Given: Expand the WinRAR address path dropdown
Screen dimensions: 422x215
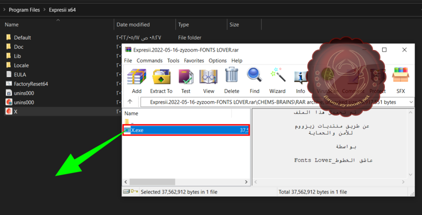Looking at the screenshot, I should 411,102.
